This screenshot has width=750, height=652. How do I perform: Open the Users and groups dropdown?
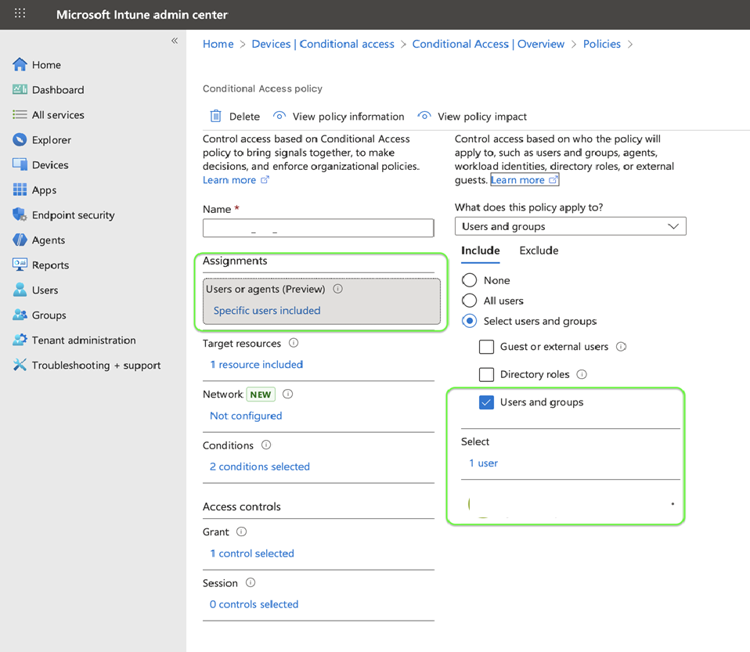coord(570,226)
